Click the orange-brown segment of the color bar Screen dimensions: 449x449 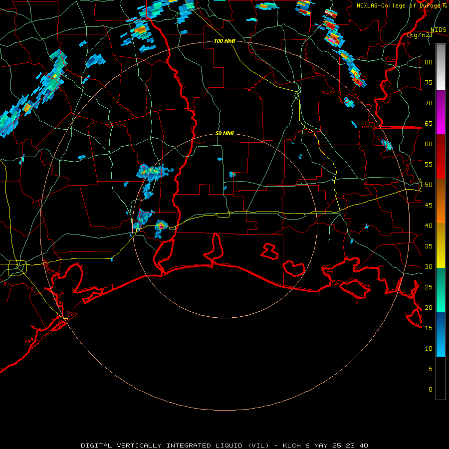pos(441,201)
